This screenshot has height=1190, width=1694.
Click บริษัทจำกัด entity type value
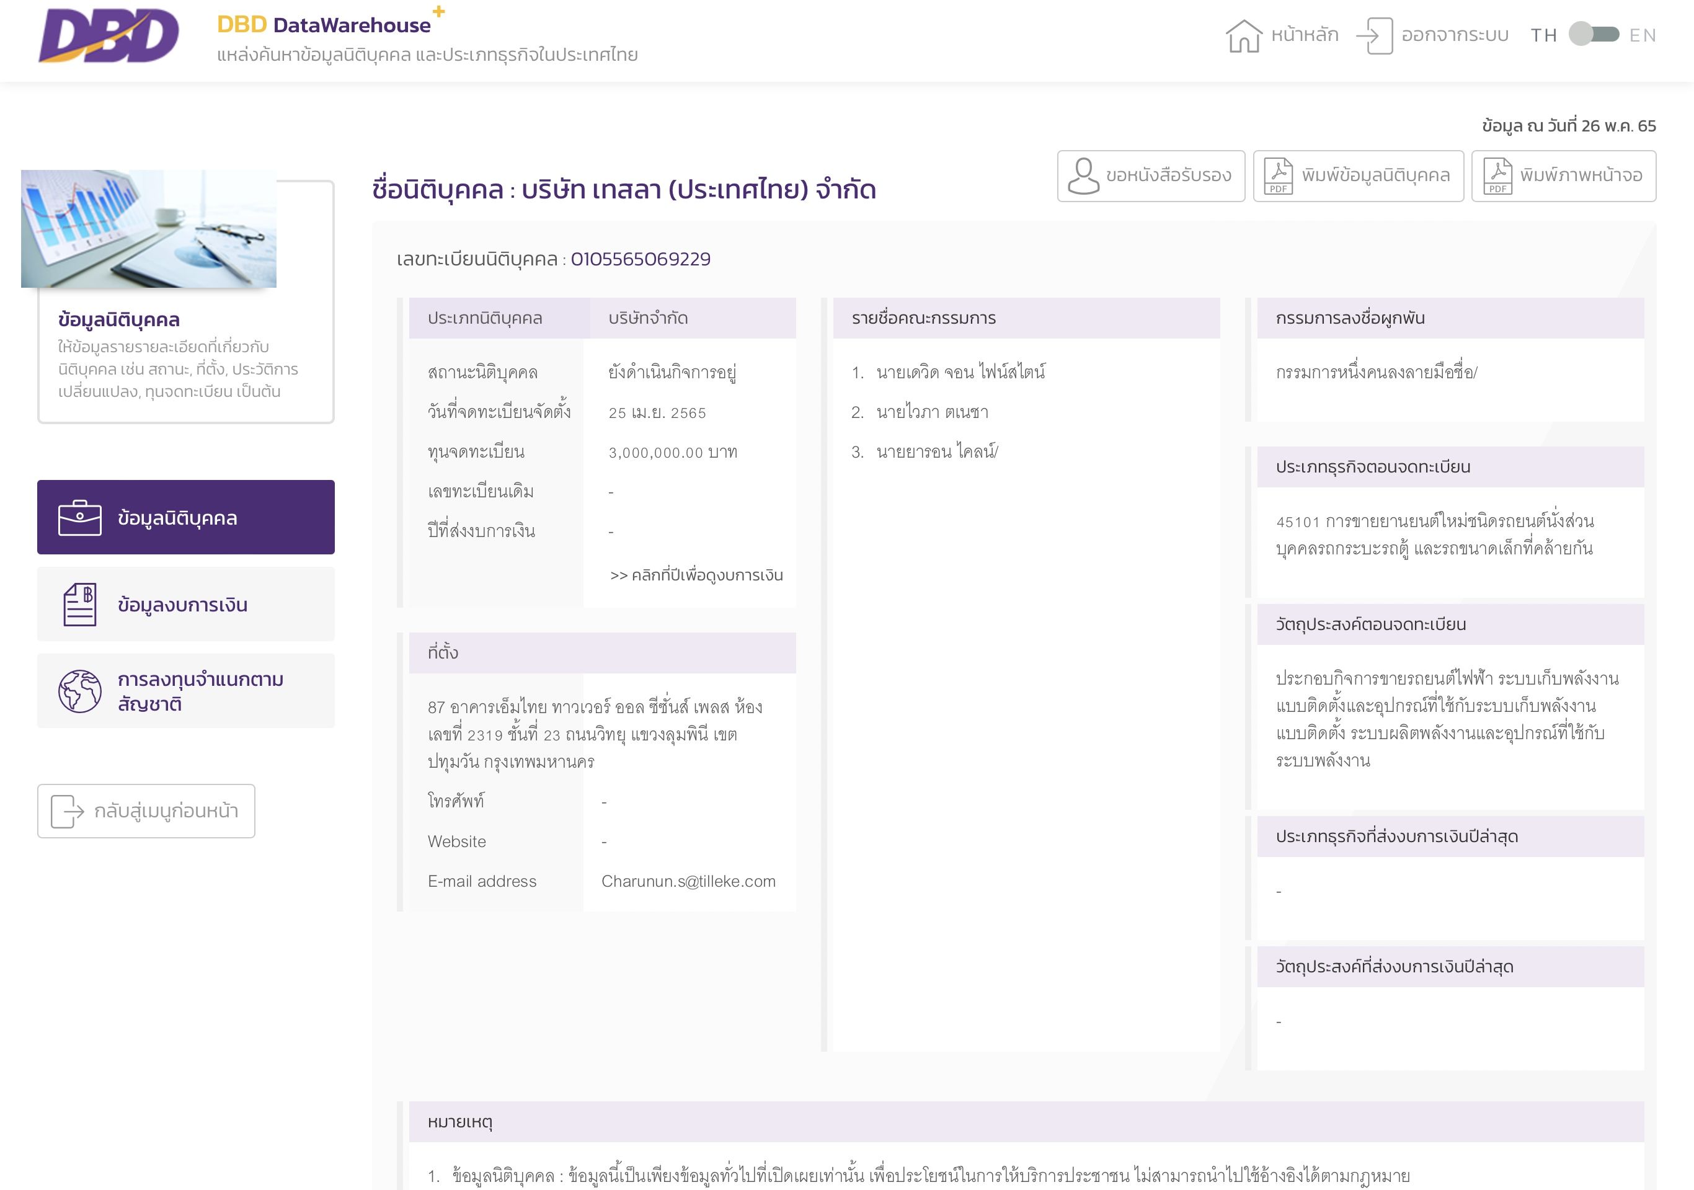tap(648, 318)
